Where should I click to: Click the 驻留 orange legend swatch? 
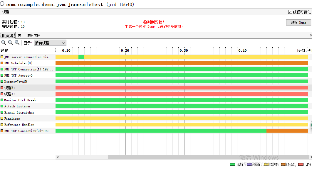tap(284, 164)
